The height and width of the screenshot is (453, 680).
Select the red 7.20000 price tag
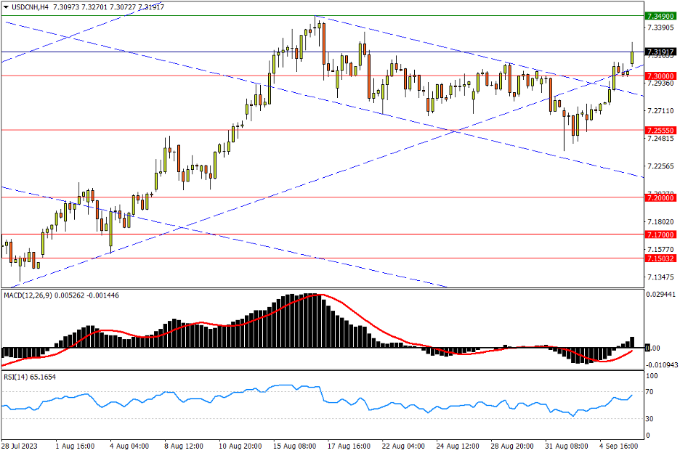(660, 197)
